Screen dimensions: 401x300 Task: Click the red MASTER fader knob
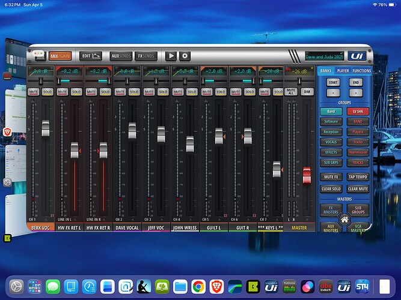[307, 176]
